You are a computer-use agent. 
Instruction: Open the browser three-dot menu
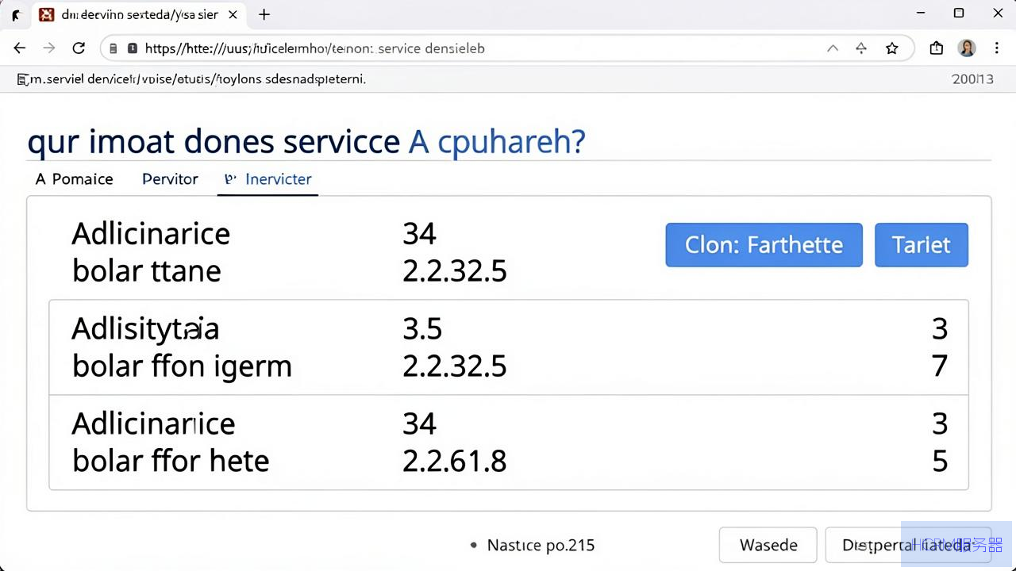997,48
